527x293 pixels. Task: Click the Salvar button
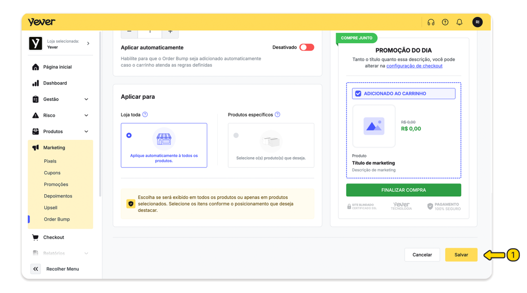(x=461, y=255)
